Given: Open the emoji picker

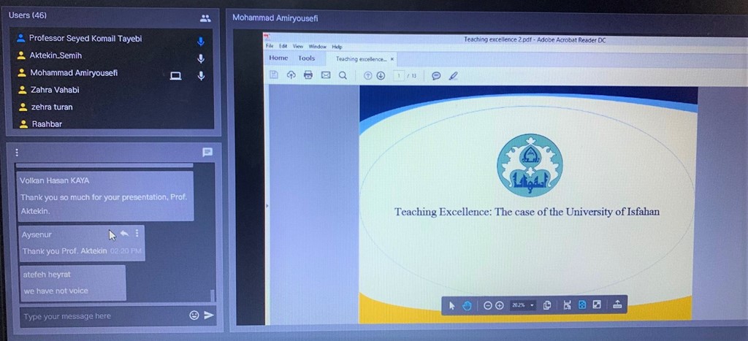Looking at the screenshot, I should (x=194, y=315).
